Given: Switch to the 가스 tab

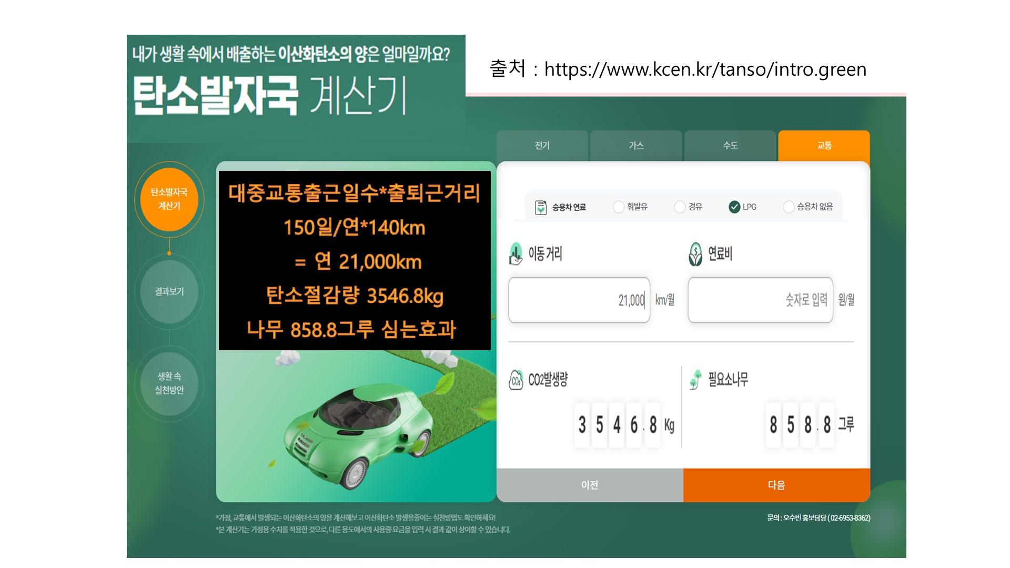Looking at the screenshot, I should pyautogui.click(x=636, y=146).
